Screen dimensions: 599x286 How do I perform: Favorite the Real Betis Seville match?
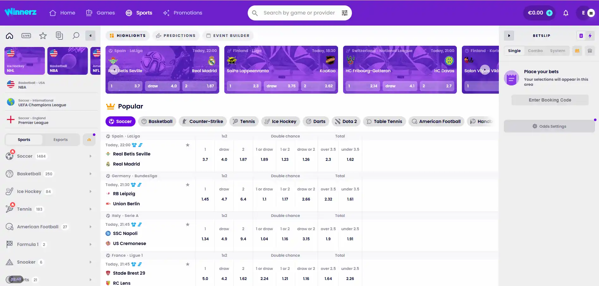pyautogui.click(x=188, y=145)
